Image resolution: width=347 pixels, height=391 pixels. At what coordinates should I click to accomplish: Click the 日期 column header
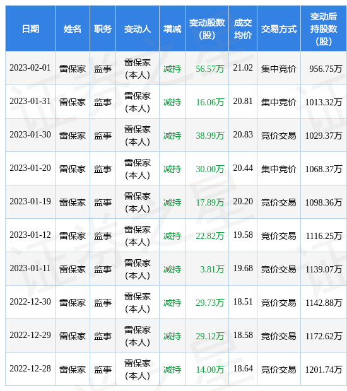30,29
